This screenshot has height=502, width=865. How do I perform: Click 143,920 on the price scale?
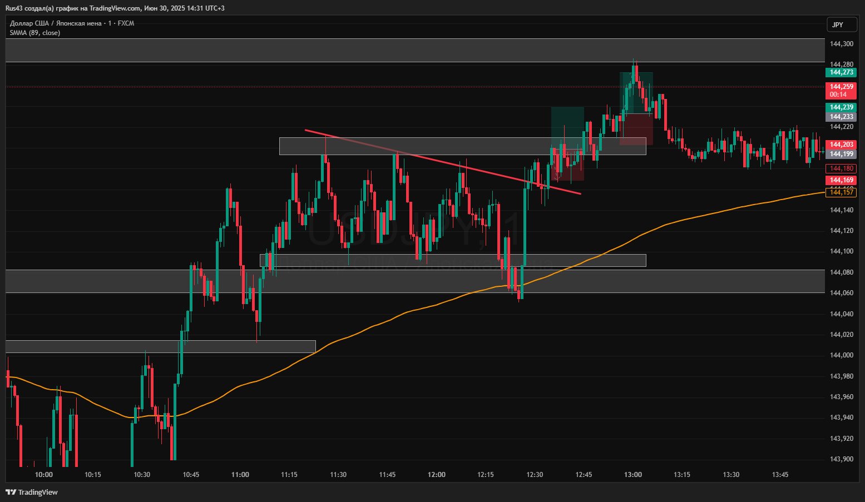(841, 439)
